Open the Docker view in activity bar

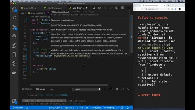[14, 73]
